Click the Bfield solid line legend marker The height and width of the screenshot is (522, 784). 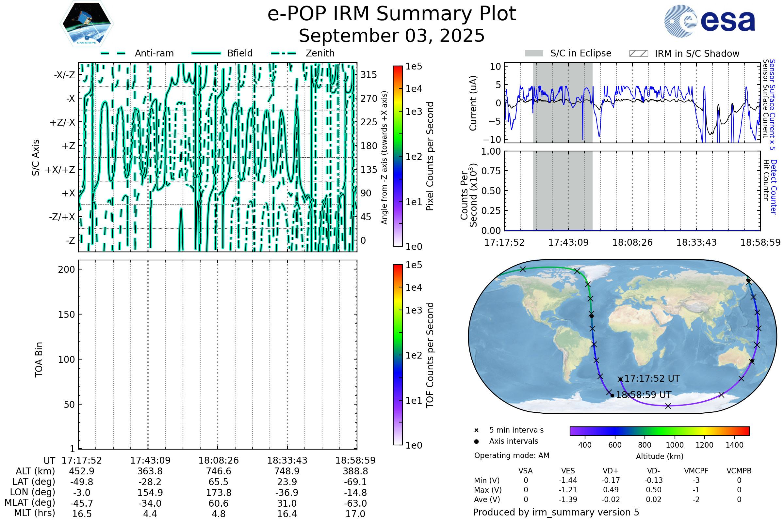[x=206, y=53]
